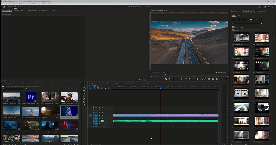
Task: Switch to Lumetri Color panel tab
Action: coord(235,11)
